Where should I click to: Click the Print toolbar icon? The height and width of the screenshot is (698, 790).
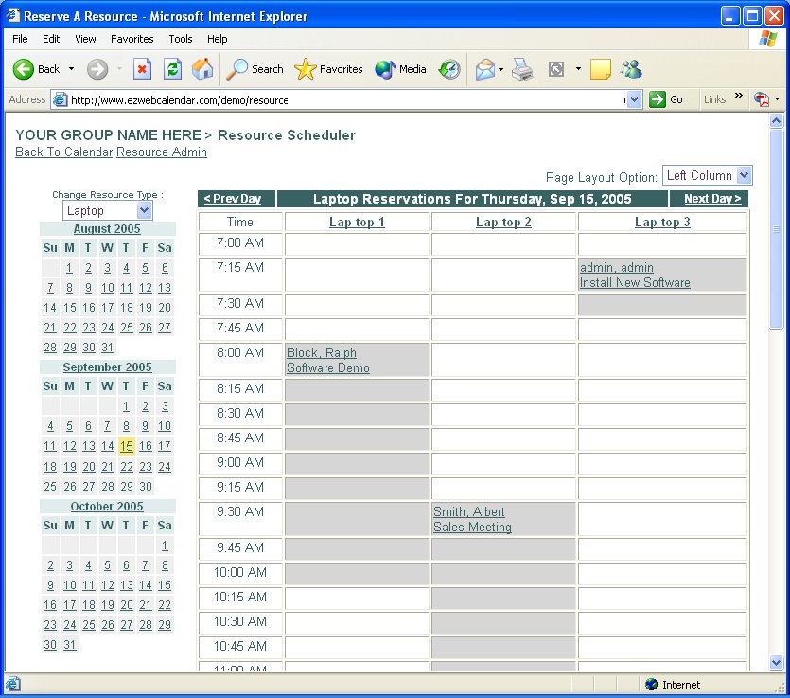tap(522, 69)
